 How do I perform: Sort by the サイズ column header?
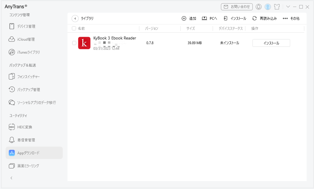coord(191,29)
